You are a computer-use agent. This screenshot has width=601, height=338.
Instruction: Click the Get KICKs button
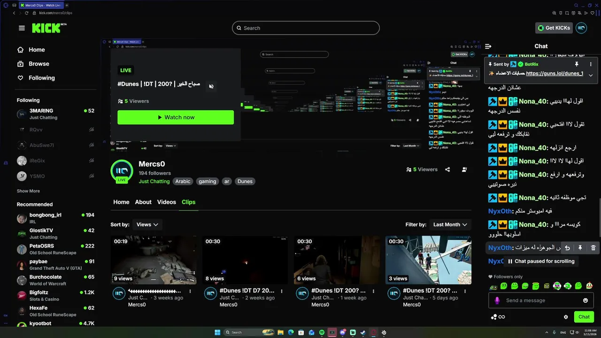point(554,28)
